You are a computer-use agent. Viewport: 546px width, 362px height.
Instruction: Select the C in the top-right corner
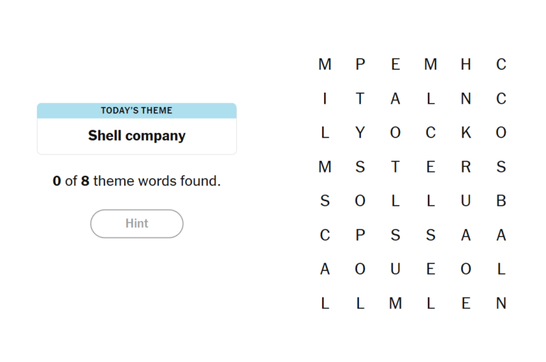click(501, 65)
